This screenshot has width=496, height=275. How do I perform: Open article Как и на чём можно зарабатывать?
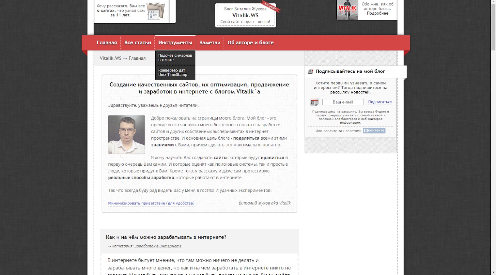166,237
